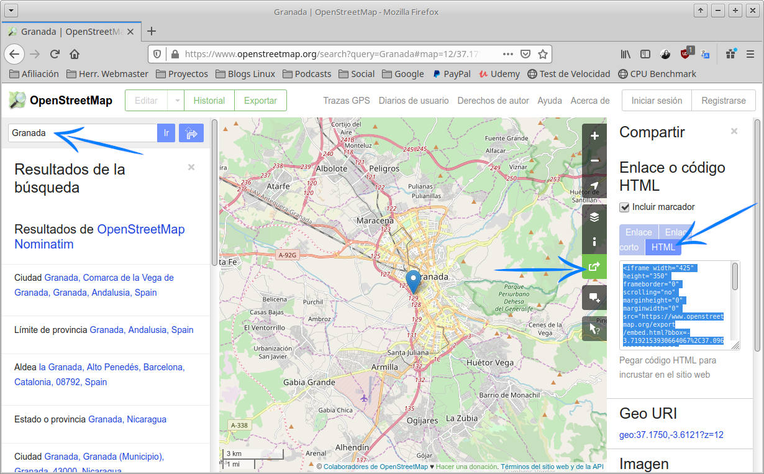Click the Granada map marker pin
This screenshot has height=474, width=764.
click(413, 281)
